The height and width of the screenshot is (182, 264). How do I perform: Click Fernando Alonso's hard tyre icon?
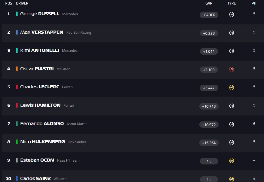point(231,124)
